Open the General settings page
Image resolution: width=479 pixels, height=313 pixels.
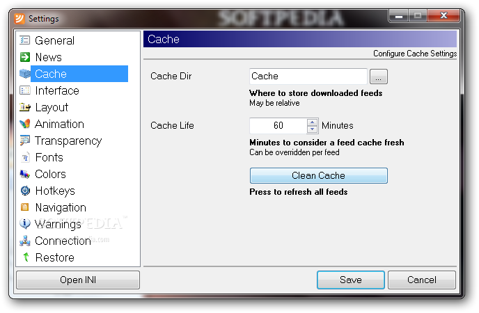tap(55, 40)
